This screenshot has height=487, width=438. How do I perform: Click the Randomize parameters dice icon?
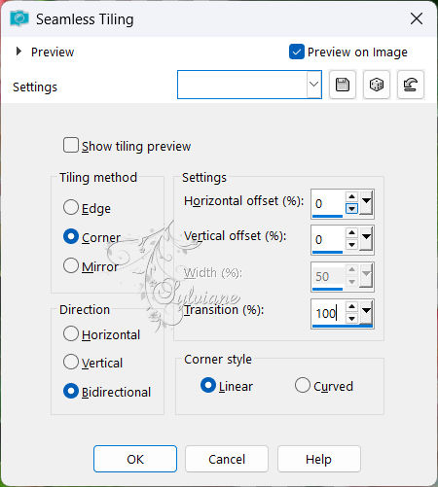(x=377, y=85)
